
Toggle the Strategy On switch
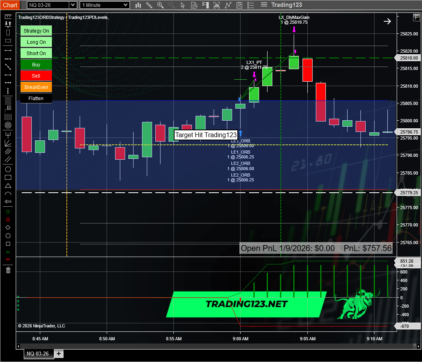click(36, 31)
